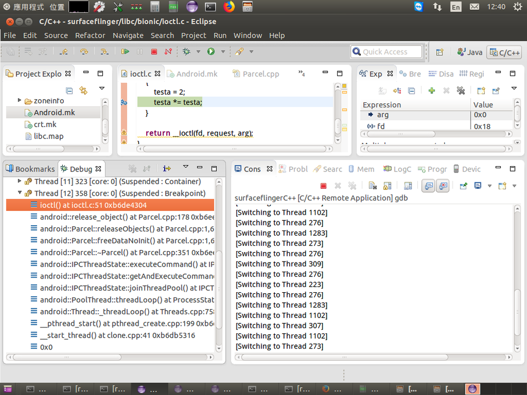Click the Disconnect icon in the main toolbar
This screenshot has width=527, height=395.
click(168, 52)
